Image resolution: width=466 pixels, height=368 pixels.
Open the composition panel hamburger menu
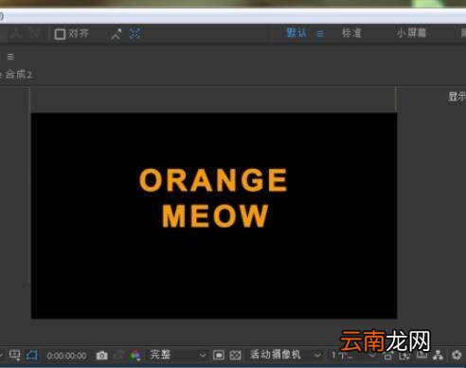[x=10, y=57]
